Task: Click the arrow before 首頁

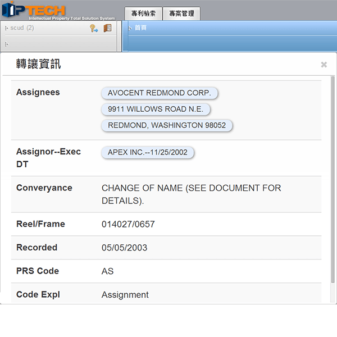Action: [x=130, y=28]
